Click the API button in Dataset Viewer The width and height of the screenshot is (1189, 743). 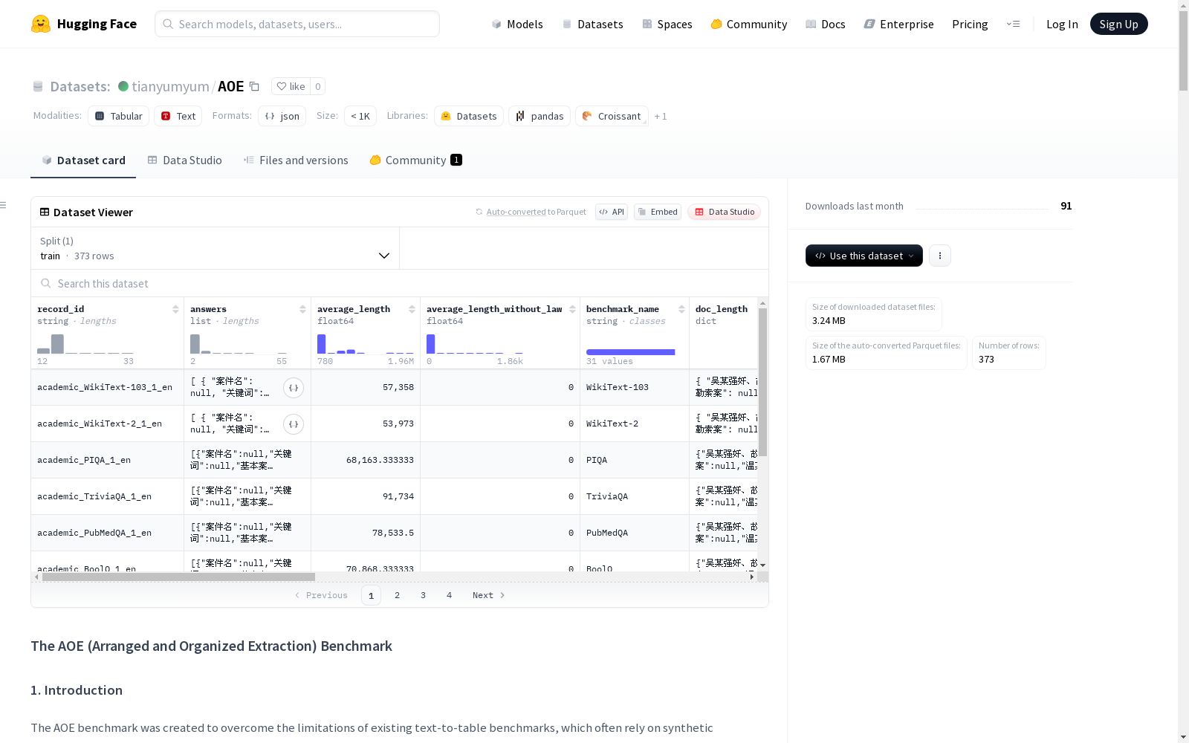[612, 212]
